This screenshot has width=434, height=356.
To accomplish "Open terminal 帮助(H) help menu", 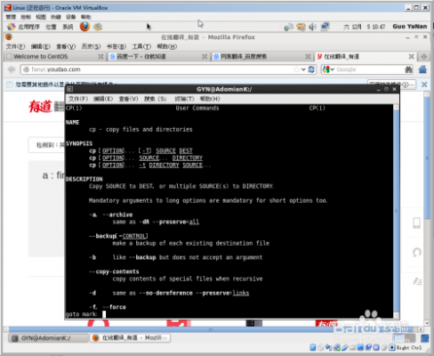I will click(210, 99).
